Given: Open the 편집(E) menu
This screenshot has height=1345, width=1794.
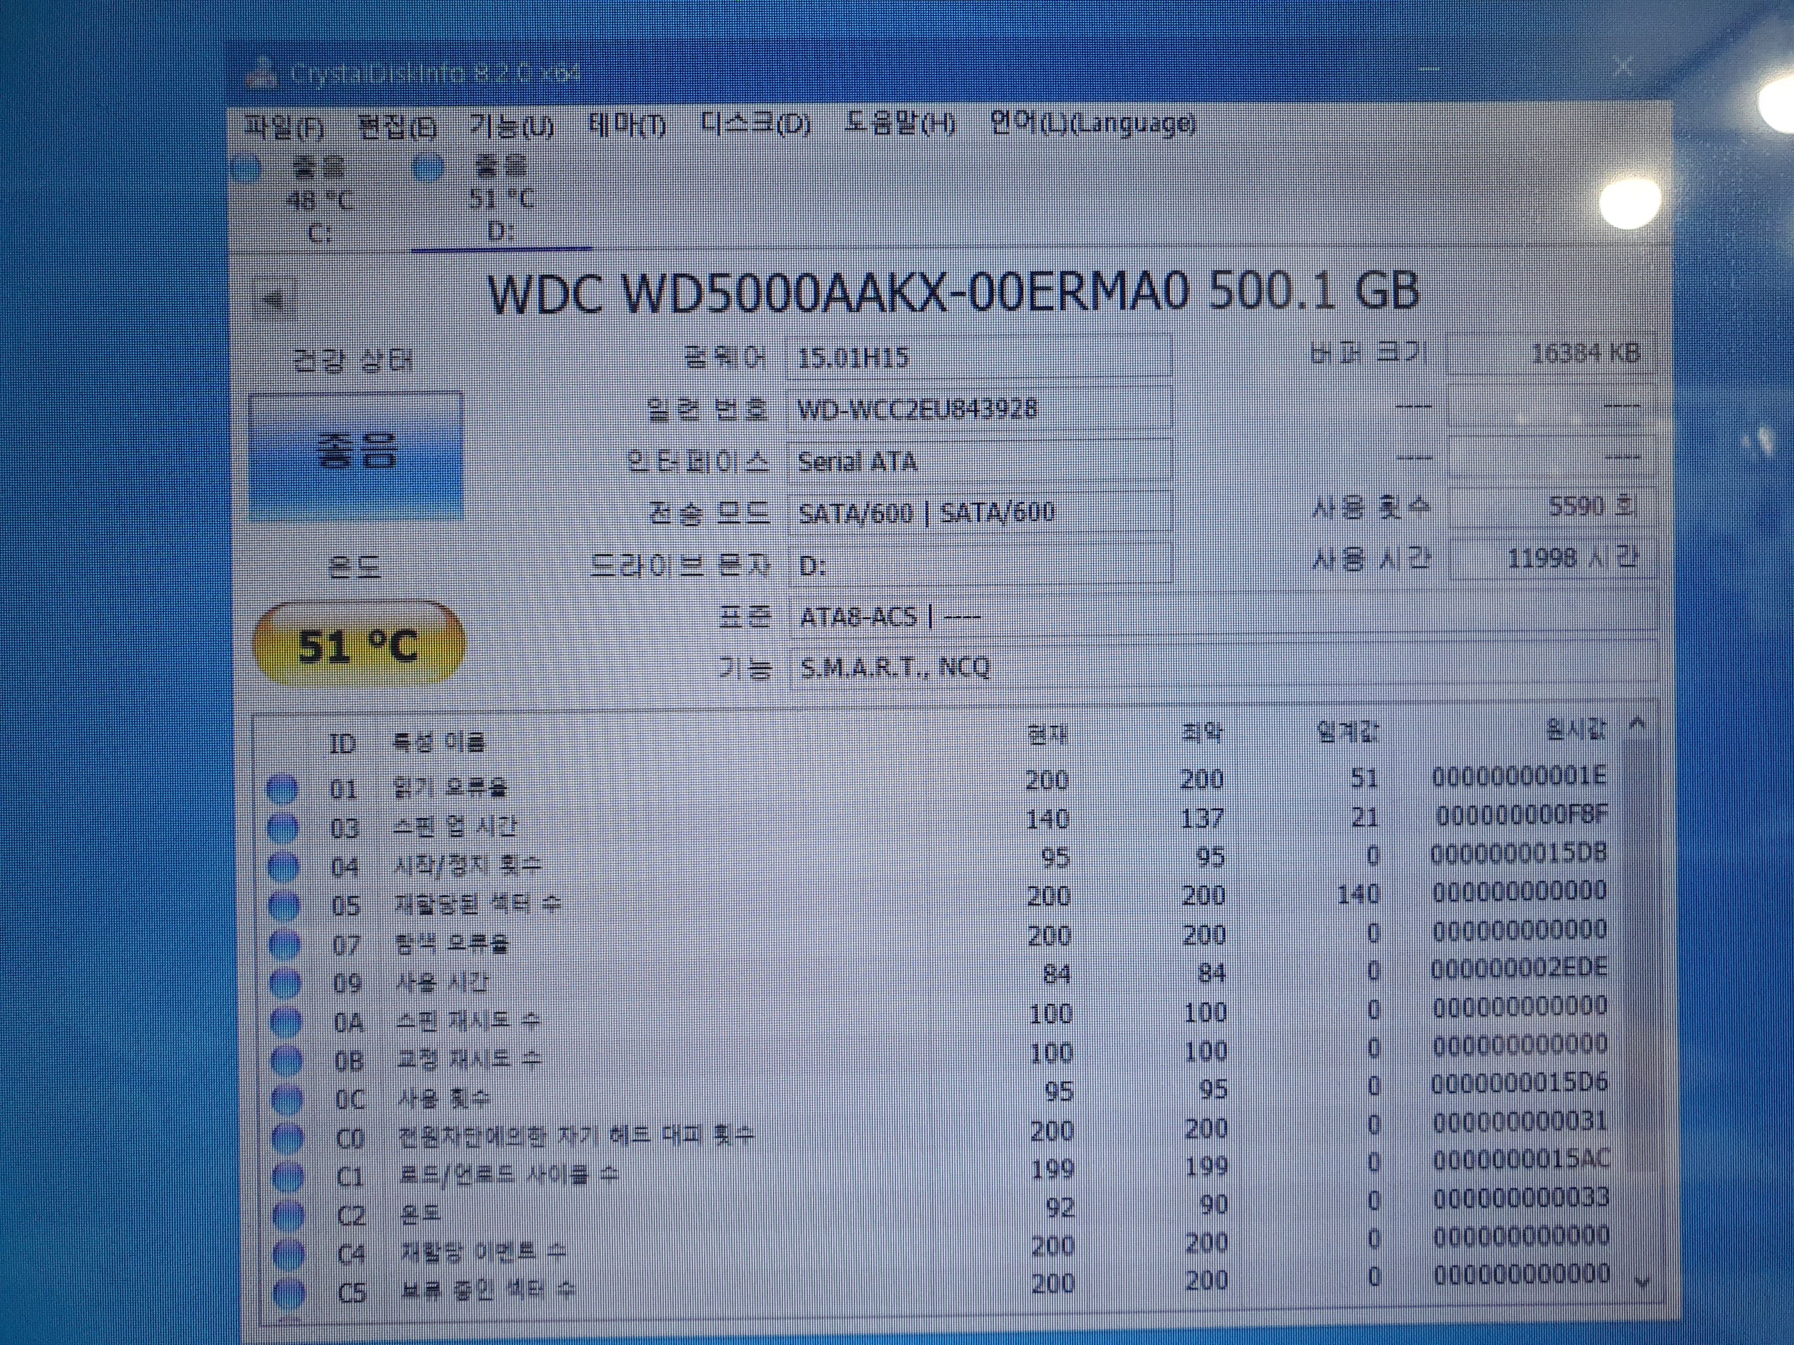Looking at the screenshot, I should (396, 127).
